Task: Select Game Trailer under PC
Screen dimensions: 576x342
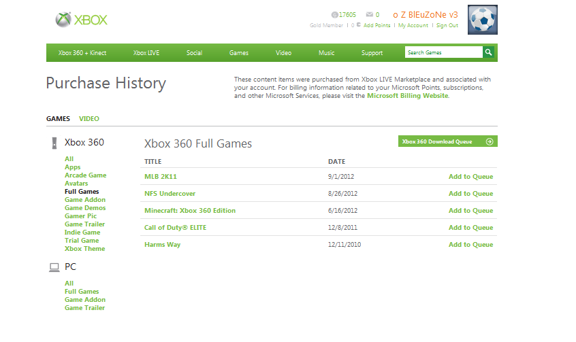Action: (x=85, y=307)
